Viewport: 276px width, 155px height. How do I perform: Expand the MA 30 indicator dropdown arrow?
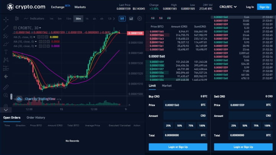[36, 46]
